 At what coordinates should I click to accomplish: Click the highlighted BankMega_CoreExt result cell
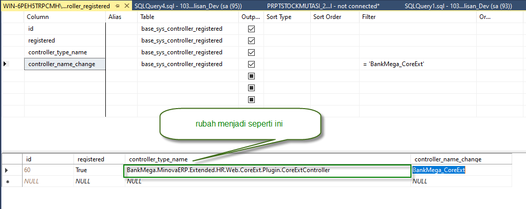tap(439, 170)
